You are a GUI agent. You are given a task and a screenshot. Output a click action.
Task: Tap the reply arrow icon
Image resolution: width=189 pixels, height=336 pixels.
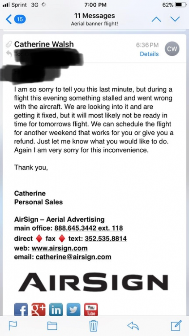tap(133, 326)
